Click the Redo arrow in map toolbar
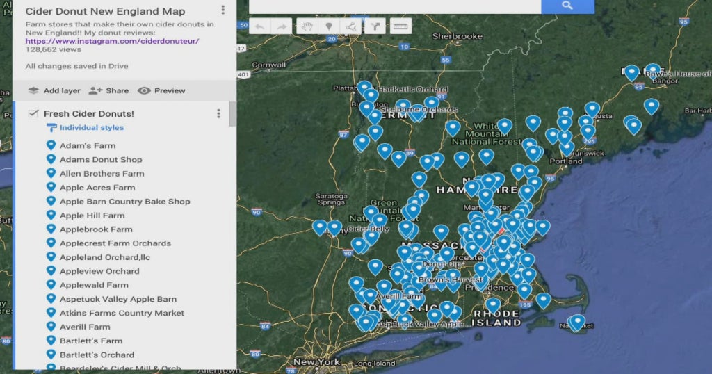 pos(282,27)
